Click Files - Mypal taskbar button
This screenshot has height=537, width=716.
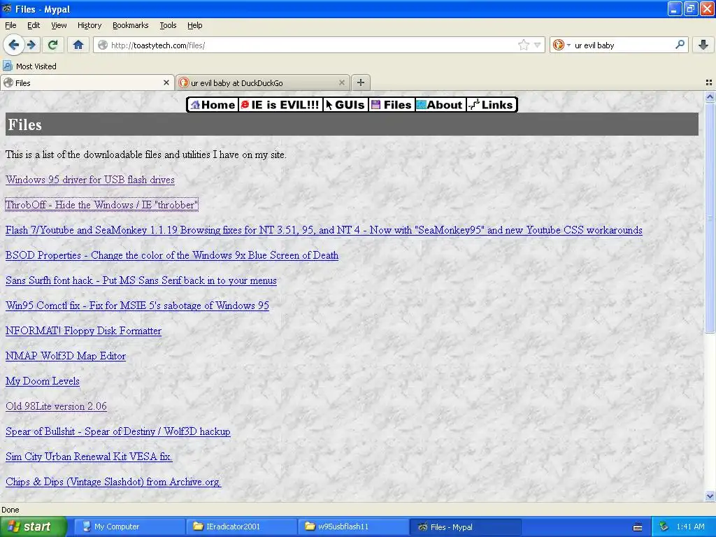coord(465,527)
